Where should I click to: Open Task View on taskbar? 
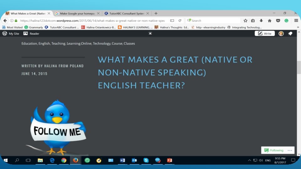click(x=28, y=160)
